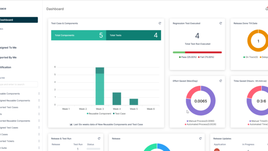Click the Total Tests tile
Image resolution: width=268 pixels, height=151 pixels.
click(x=134, y=35)
